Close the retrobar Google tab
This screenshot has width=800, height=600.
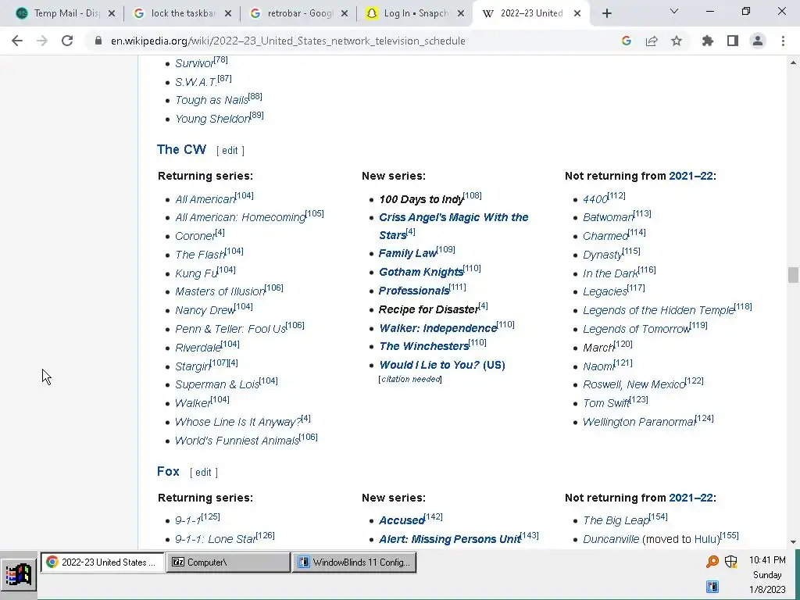pyautogui.click(x=345, y=14)
